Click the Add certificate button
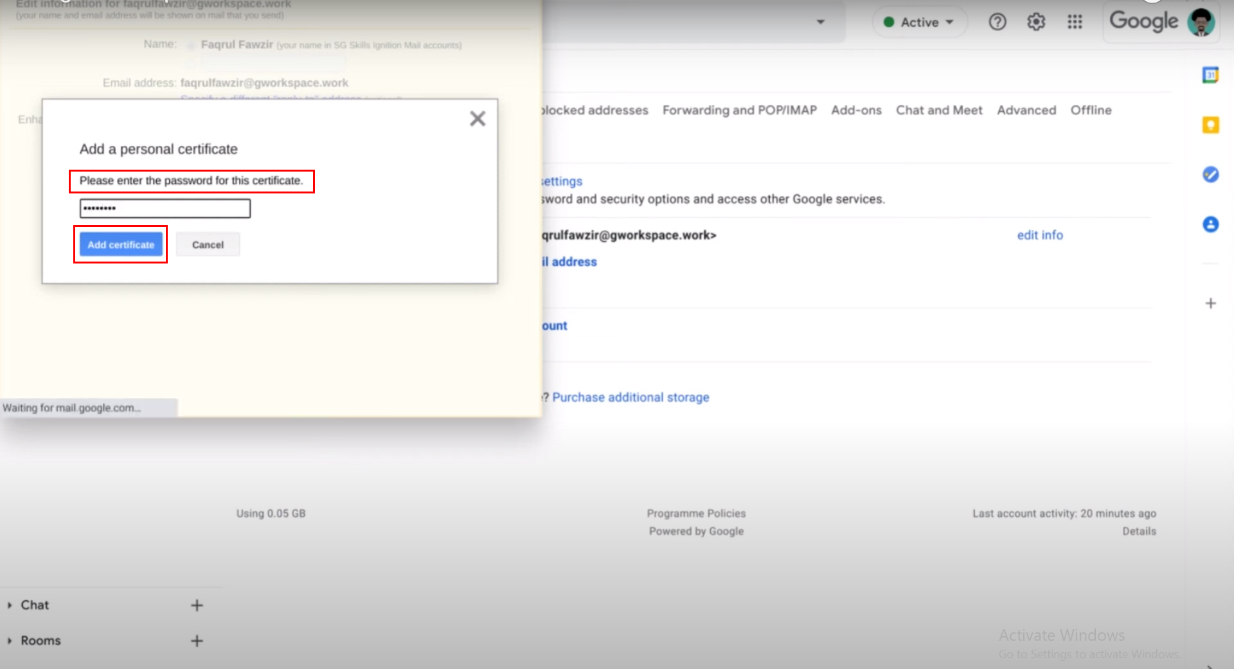This screenshot has height=669, width=1234. (120, 244)
